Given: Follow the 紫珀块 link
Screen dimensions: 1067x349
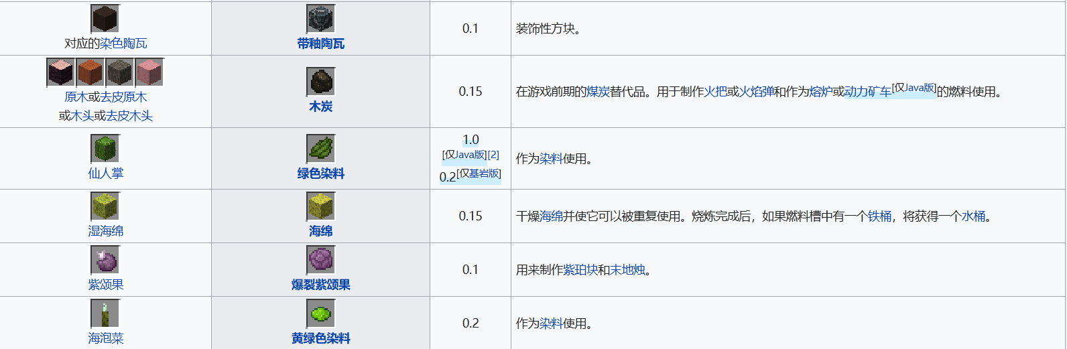Looking at the screenshot, I should (x=580, y=270).
